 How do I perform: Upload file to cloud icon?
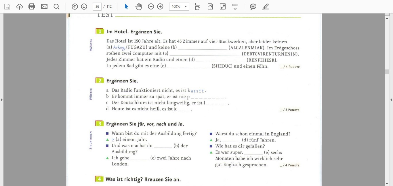pyautogui.click(x=20, y=7)
